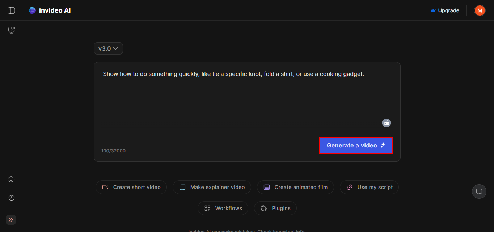This screenshot has height=232, width=494.
Task: Select Make explainer video option
Action: pyautogui.click(x=212, y=187)
